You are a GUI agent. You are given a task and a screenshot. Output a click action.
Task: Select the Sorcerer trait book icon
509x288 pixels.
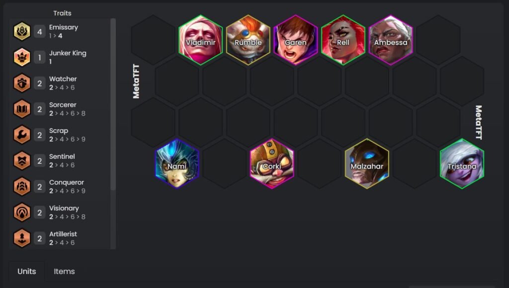click(x=22, y=109)
